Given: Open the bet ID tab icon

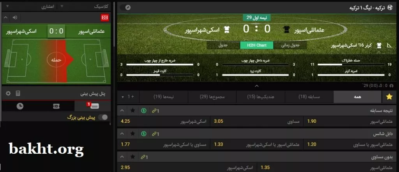Looking at the screenshot, I should click(x=56, y=106).
